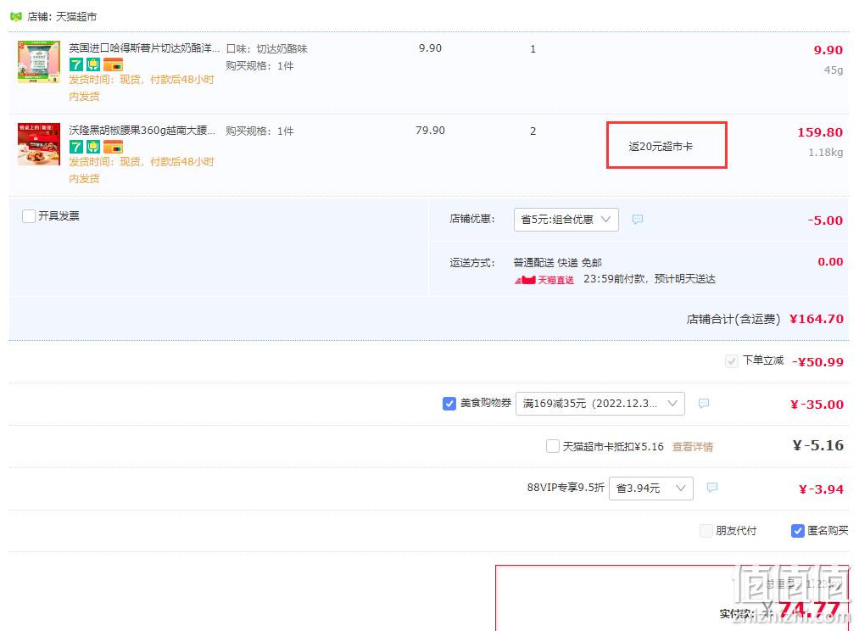Screen dimensions: 859x631
Task: Click the 店铺: 天猫超市 store name
Action: coord(62,17)
